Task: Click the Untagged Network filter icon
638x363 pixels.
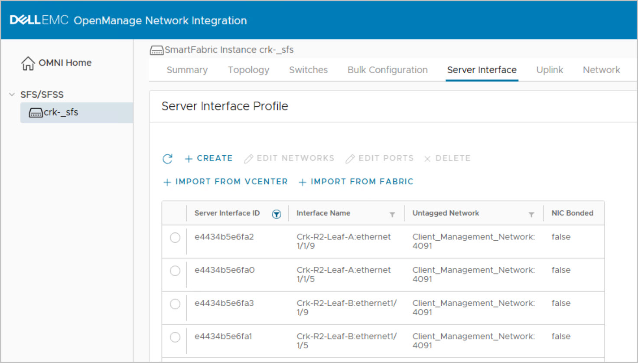Action: (x=531, y=214)
